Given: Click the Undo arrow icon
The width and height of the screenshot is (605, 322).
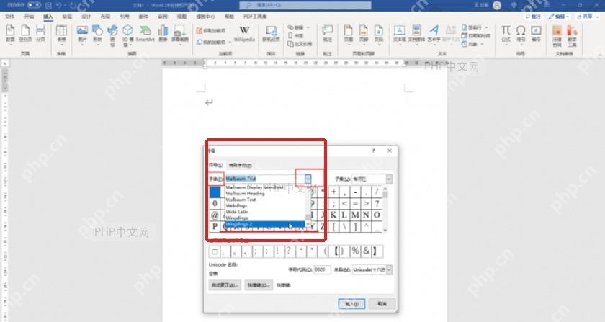Looking at the screenshot, I should (x=59, y=6).
